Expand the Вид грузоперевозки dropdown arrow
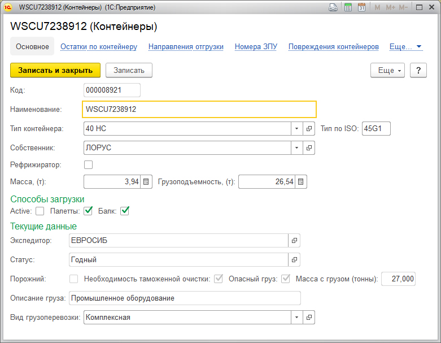 296,318
